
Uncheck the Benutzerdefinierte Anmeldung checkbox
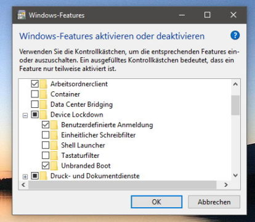coord(46,125)
